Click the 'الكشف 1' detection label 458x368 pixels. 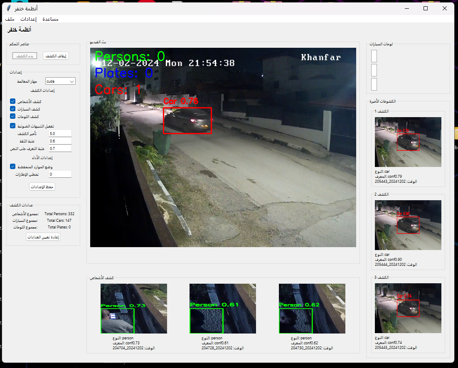pos(382,111)
